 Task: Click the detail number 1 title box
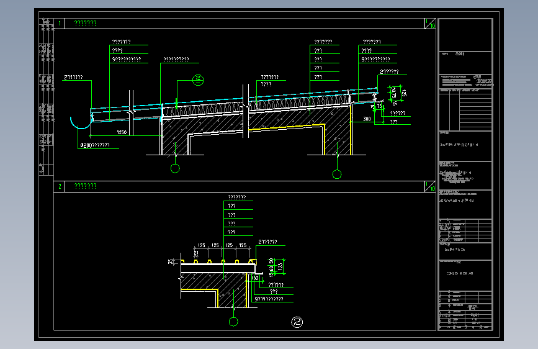60,24
